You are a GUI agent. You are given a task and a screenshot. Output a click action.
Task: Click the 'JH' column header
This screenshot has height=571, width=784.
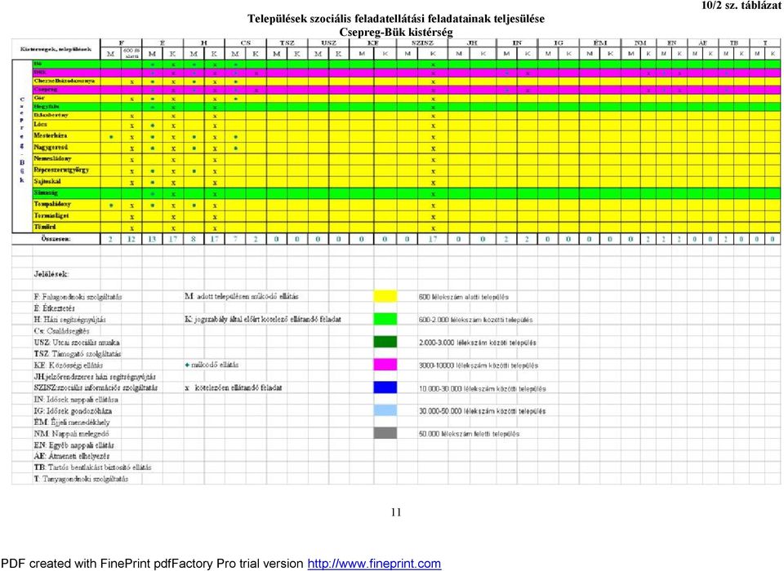pos(472,43)
